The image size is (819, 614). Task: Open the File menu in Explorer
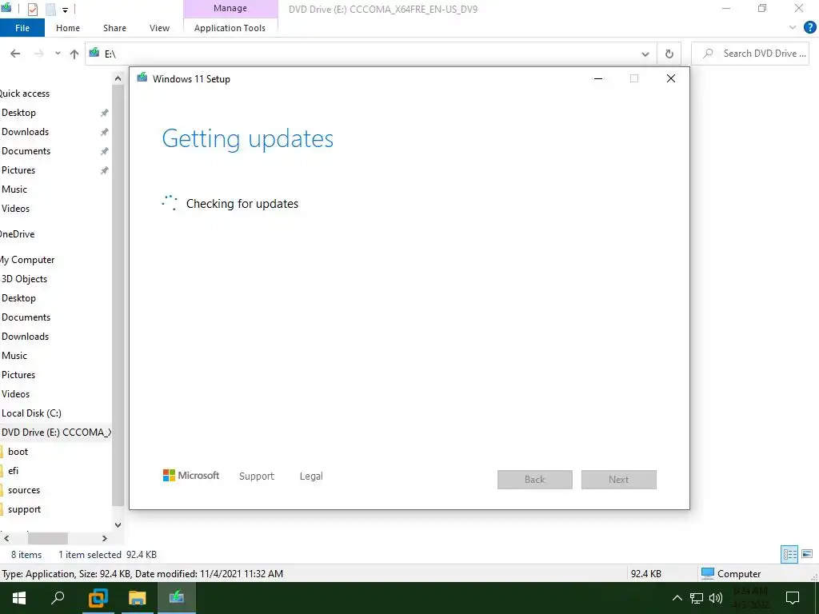pyautogui.click(x=22, y=28)
